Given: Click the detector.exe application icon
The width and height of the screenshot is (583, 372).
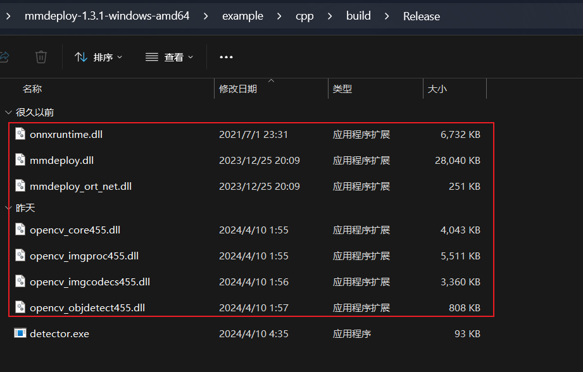Looking at the screenshot, I should coord(20,333).
